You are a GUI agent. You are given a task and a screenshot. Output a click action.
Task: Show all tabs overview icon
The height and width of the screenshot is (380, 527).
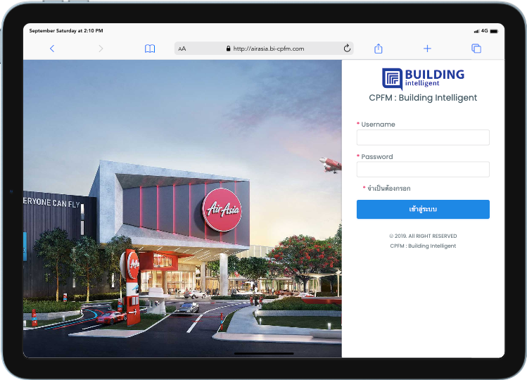(476, 49)
